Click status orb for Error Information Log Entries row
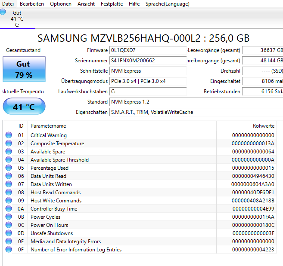The width and height of the screenshot is (283, 266). [x=9, y=249]
